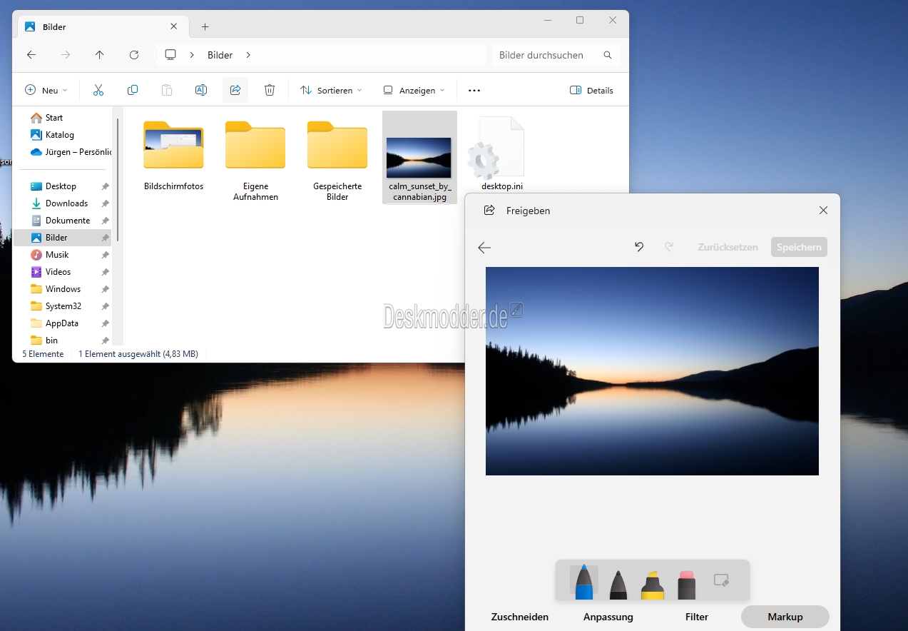Image resolution: width=908 pixels, height=631 pixels.
Task: Open the Downloads folder in sidebar
Action: pos(66,203)
